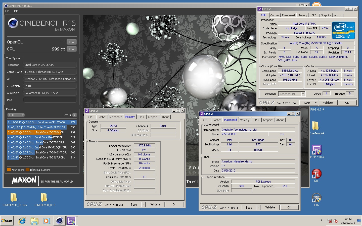Screen dimensions: 362x226
Task: Run the CPU benchmark
Action: click(x=71, y=49)
